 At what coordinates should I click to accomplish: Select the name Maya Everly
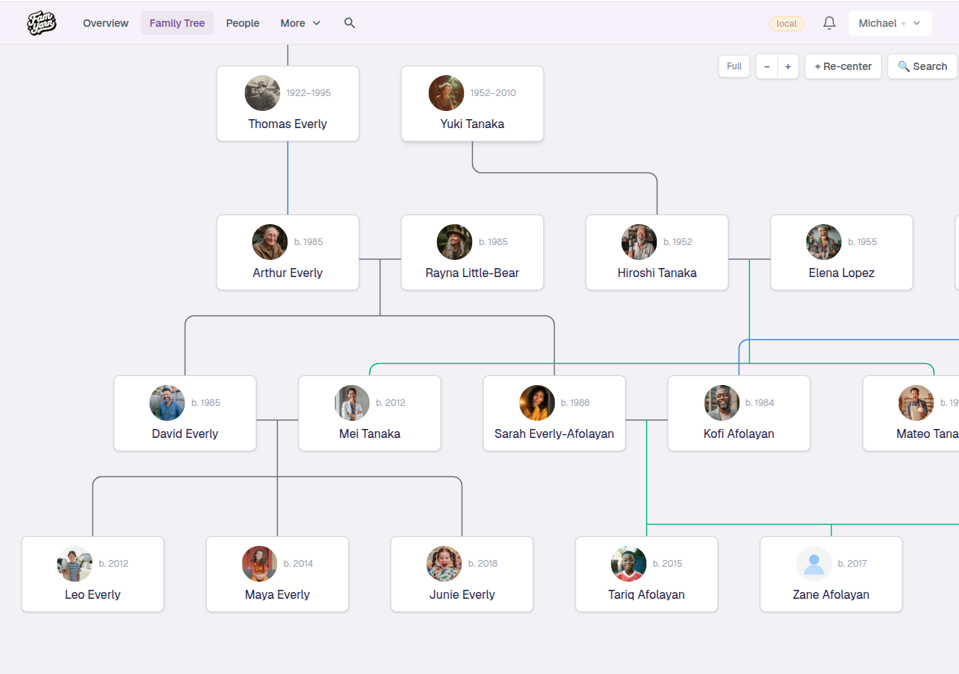click(x=277, y=594)
